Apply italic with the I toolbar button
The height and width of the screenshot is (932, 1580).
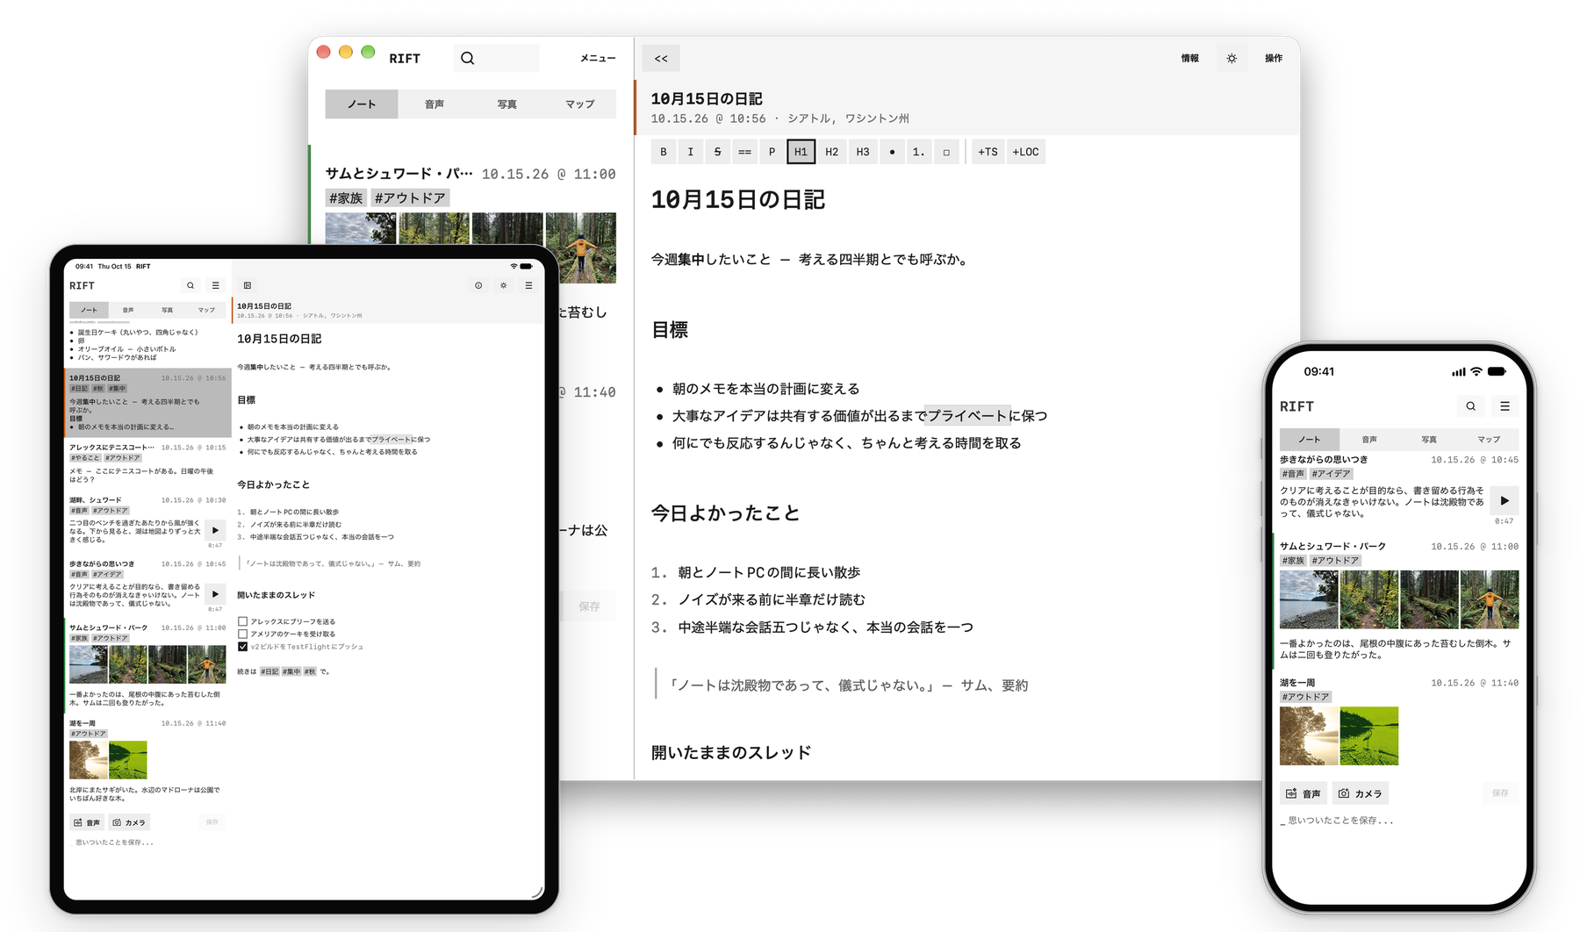(x=691, y=152)
